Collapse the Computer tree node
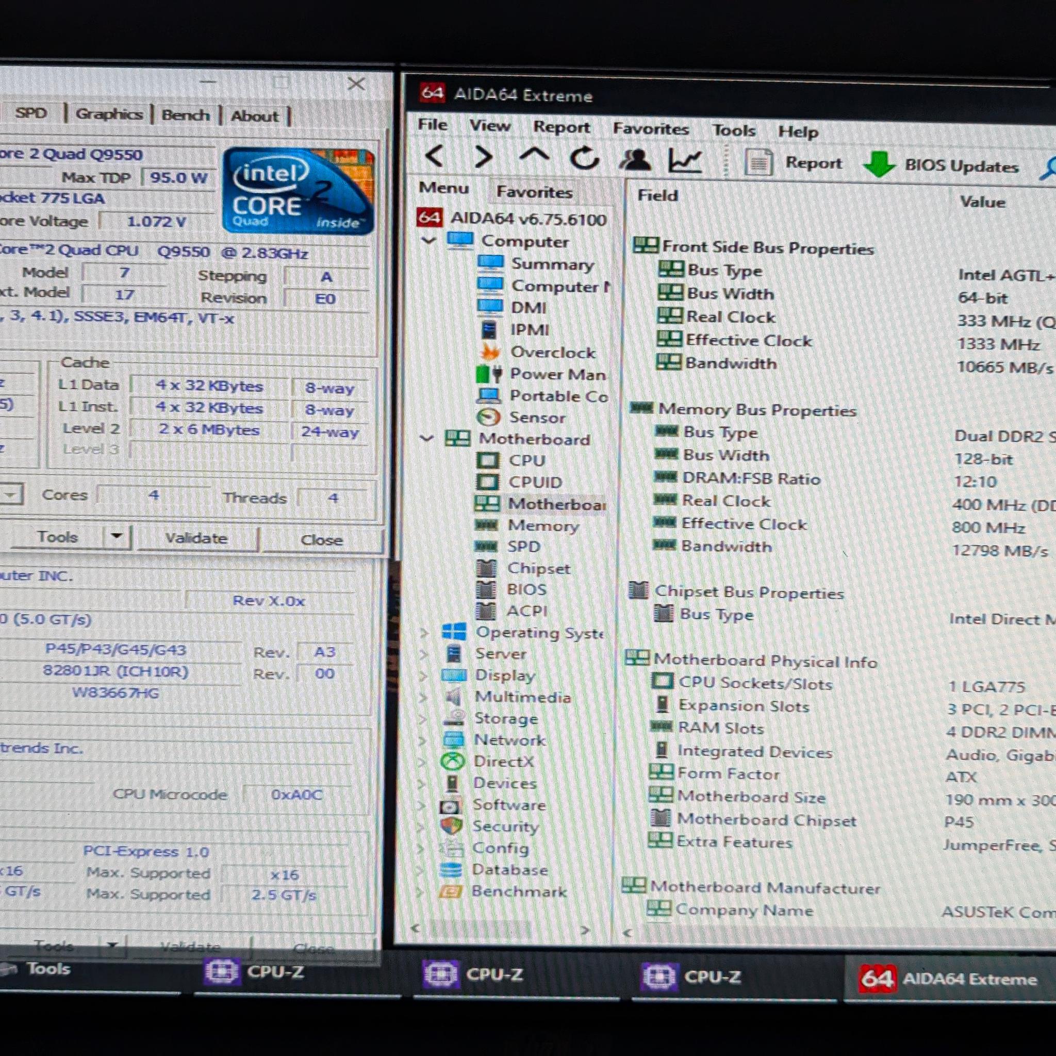The height and width of the screenshot is (1056, 1056). 429,240
